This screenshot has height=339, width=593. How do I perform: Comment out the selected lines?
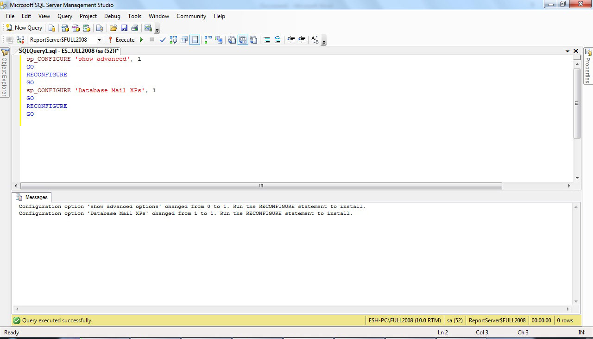pos(267,40)
